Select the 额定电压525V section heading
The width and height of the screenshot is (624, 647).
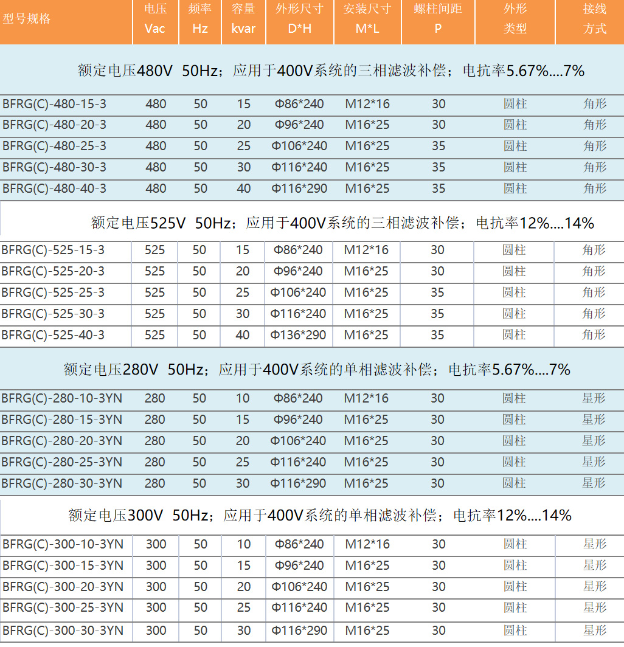[x=342, y=223]
